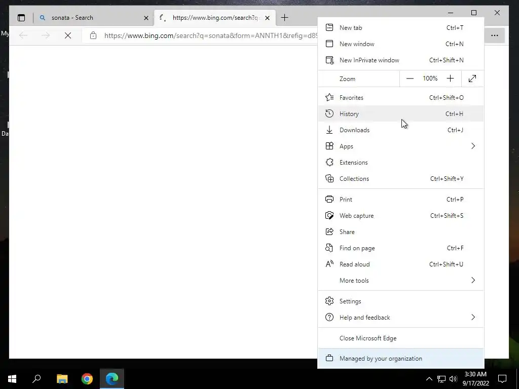This screenshot has height=389, width=519.
Task: Select Extensions in the menu
Action: click(400, 162)
